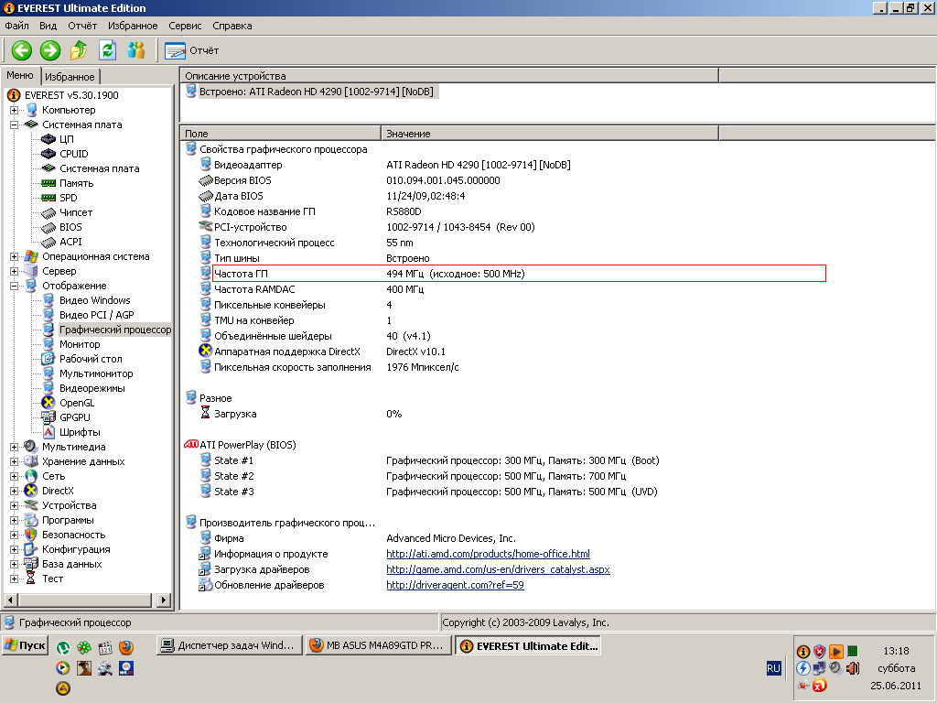Click the Refresh toolbar icon
Screen dimensions: 937x703
click(x=108, y=50)
